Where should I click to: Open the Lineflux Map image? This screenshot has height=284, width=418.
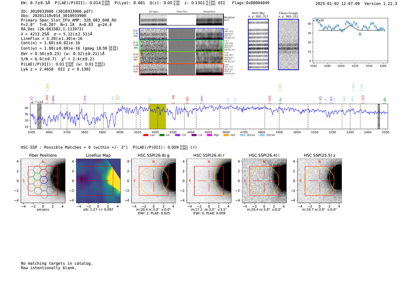tap(98, 181)
